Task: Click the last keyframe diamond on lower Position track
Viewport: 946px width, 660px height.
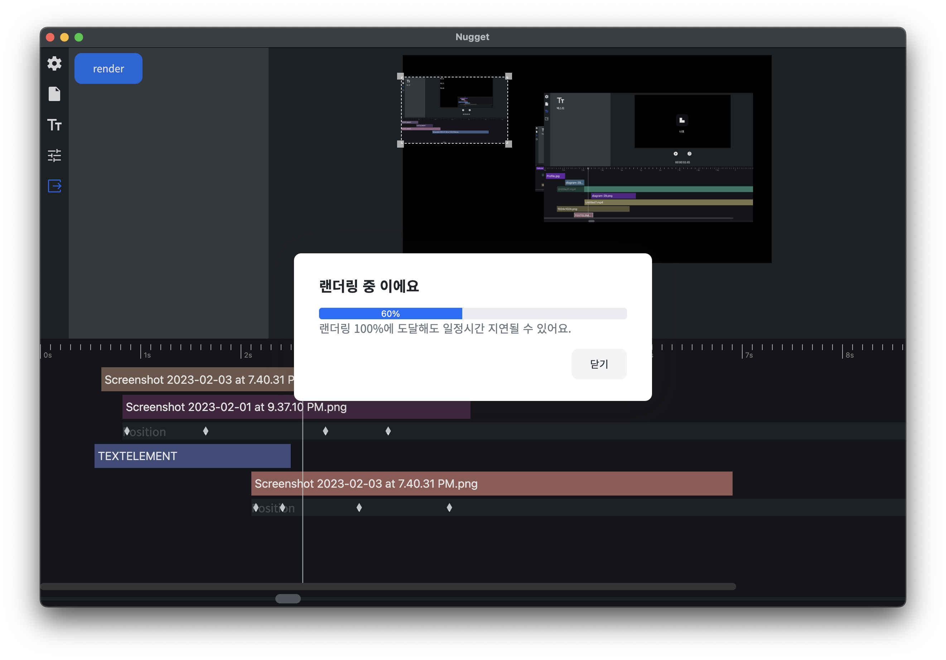Action: [x=449, y=507]
